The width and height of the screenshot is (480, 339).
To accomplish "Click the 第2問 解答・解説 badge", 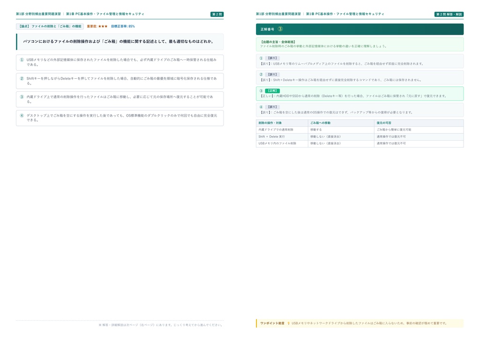I will pos(449,15).
